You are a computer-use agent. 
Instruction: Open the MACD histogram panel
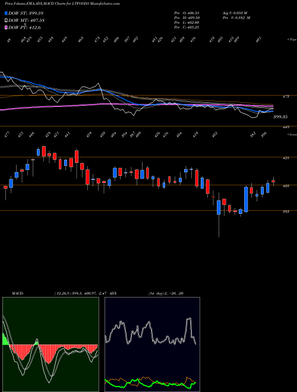tap(50, 344)
